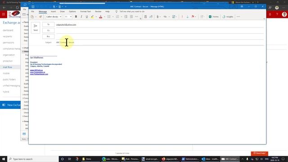
Task: Open the Demo folder taskbar item
Action: (90, 159)
